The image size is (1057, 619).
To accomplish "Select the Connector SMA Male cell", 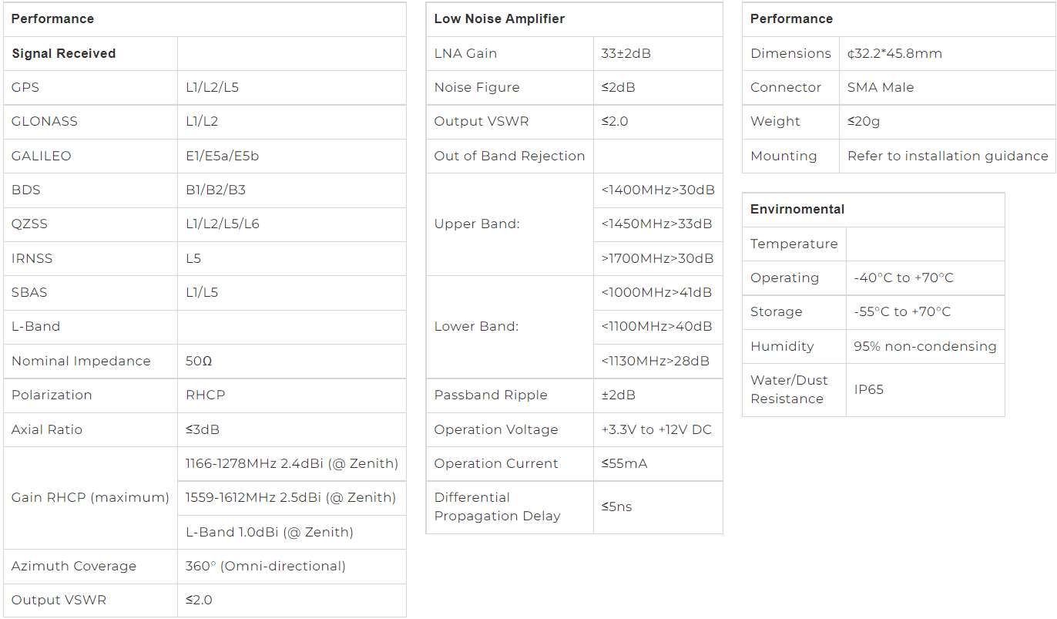I will point(948,87).
